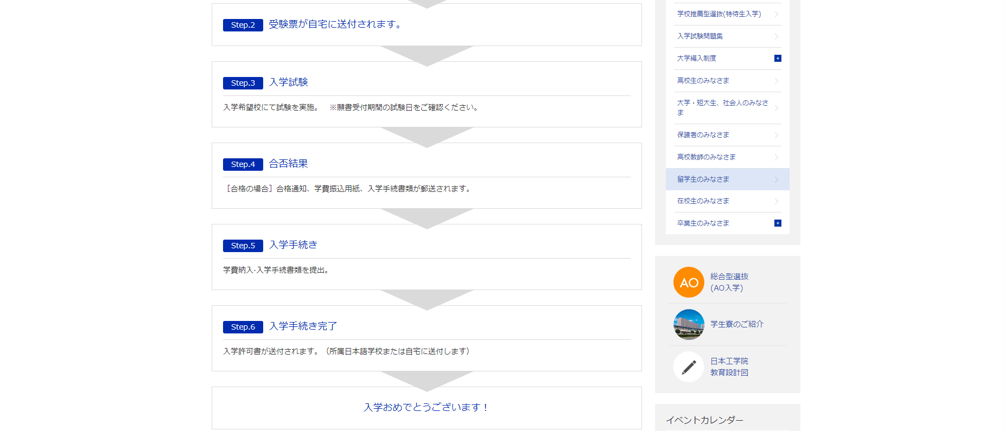The height and width of the screenshot is (431, 1005).
Task: Select 大学・短大生、社会人のみなさま menu item
Action: [x=722, y=107]
